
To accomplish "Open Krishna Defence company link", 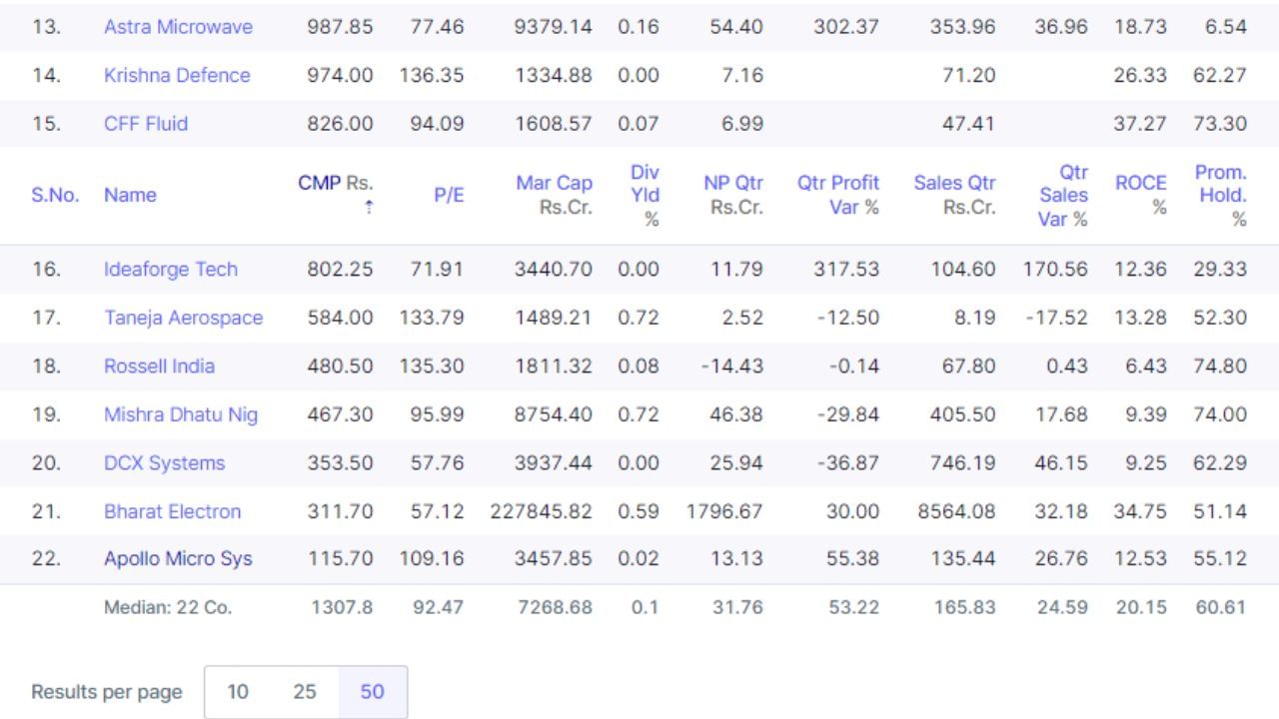I will (177, 76).
